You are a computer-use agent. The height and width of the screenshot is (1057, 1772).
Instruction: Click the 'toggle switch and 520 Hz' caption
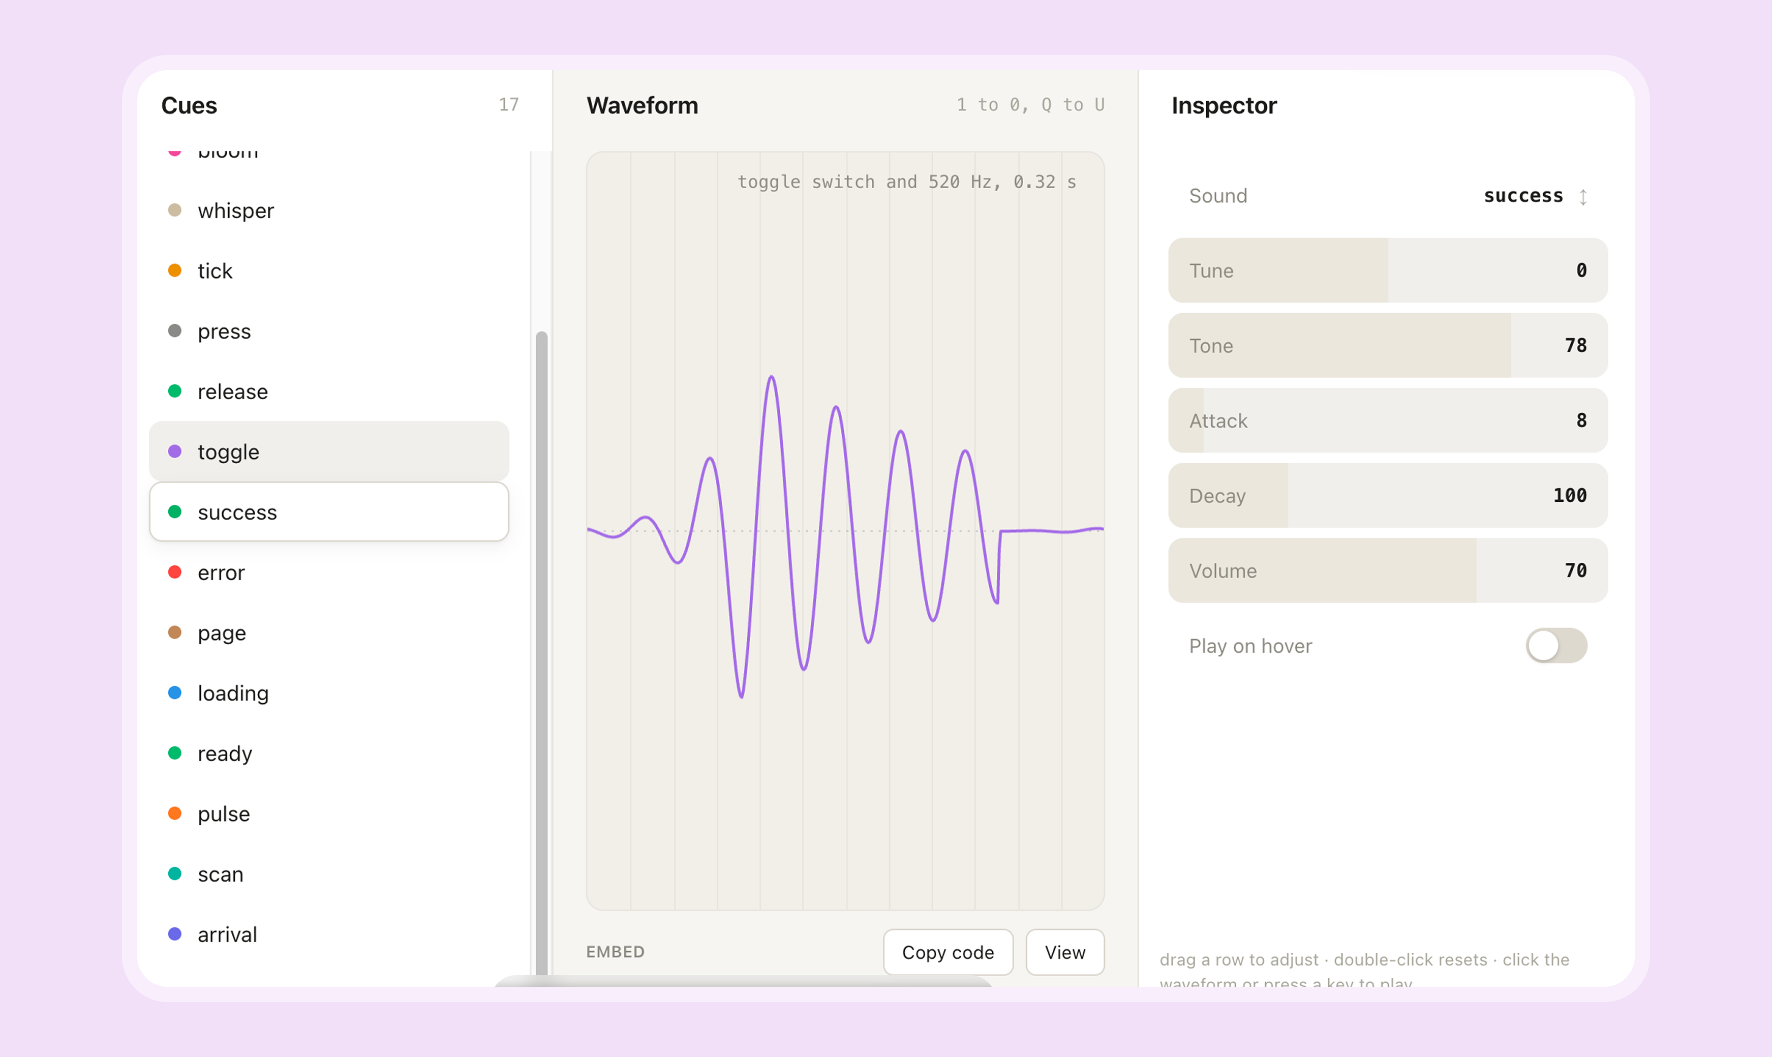click(906, 183)
